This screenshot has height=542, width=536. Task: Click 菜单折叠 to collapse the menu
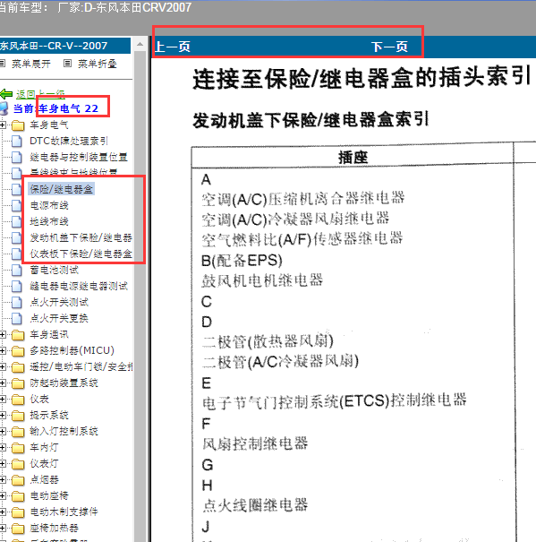[98, 64]
